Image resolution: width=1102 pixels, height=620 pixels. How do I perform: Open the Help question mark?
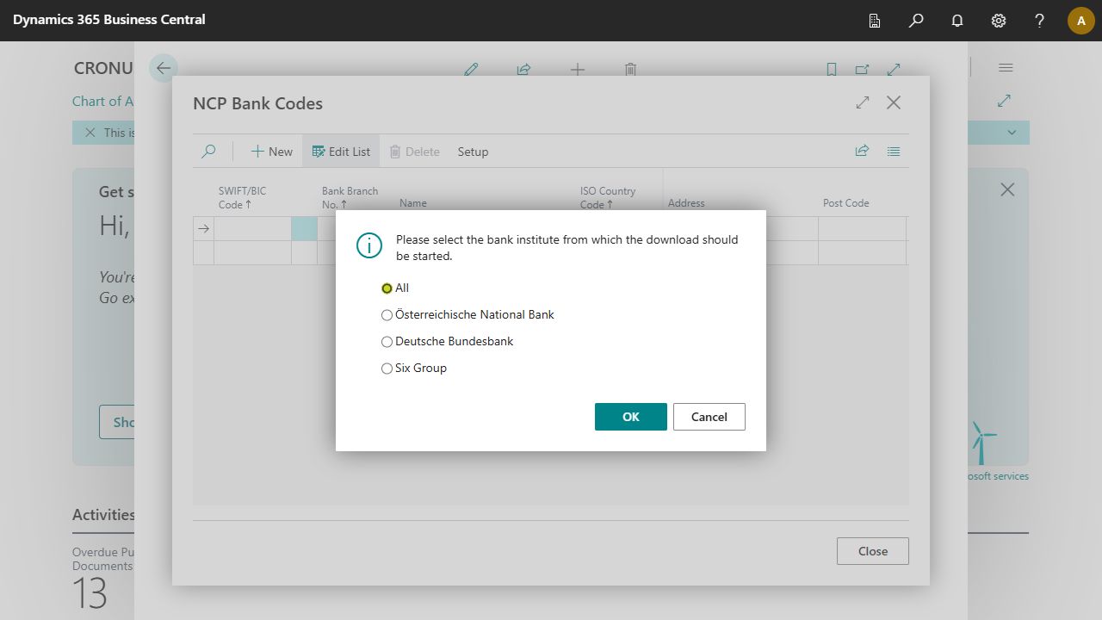click(x=1040, y=21)
